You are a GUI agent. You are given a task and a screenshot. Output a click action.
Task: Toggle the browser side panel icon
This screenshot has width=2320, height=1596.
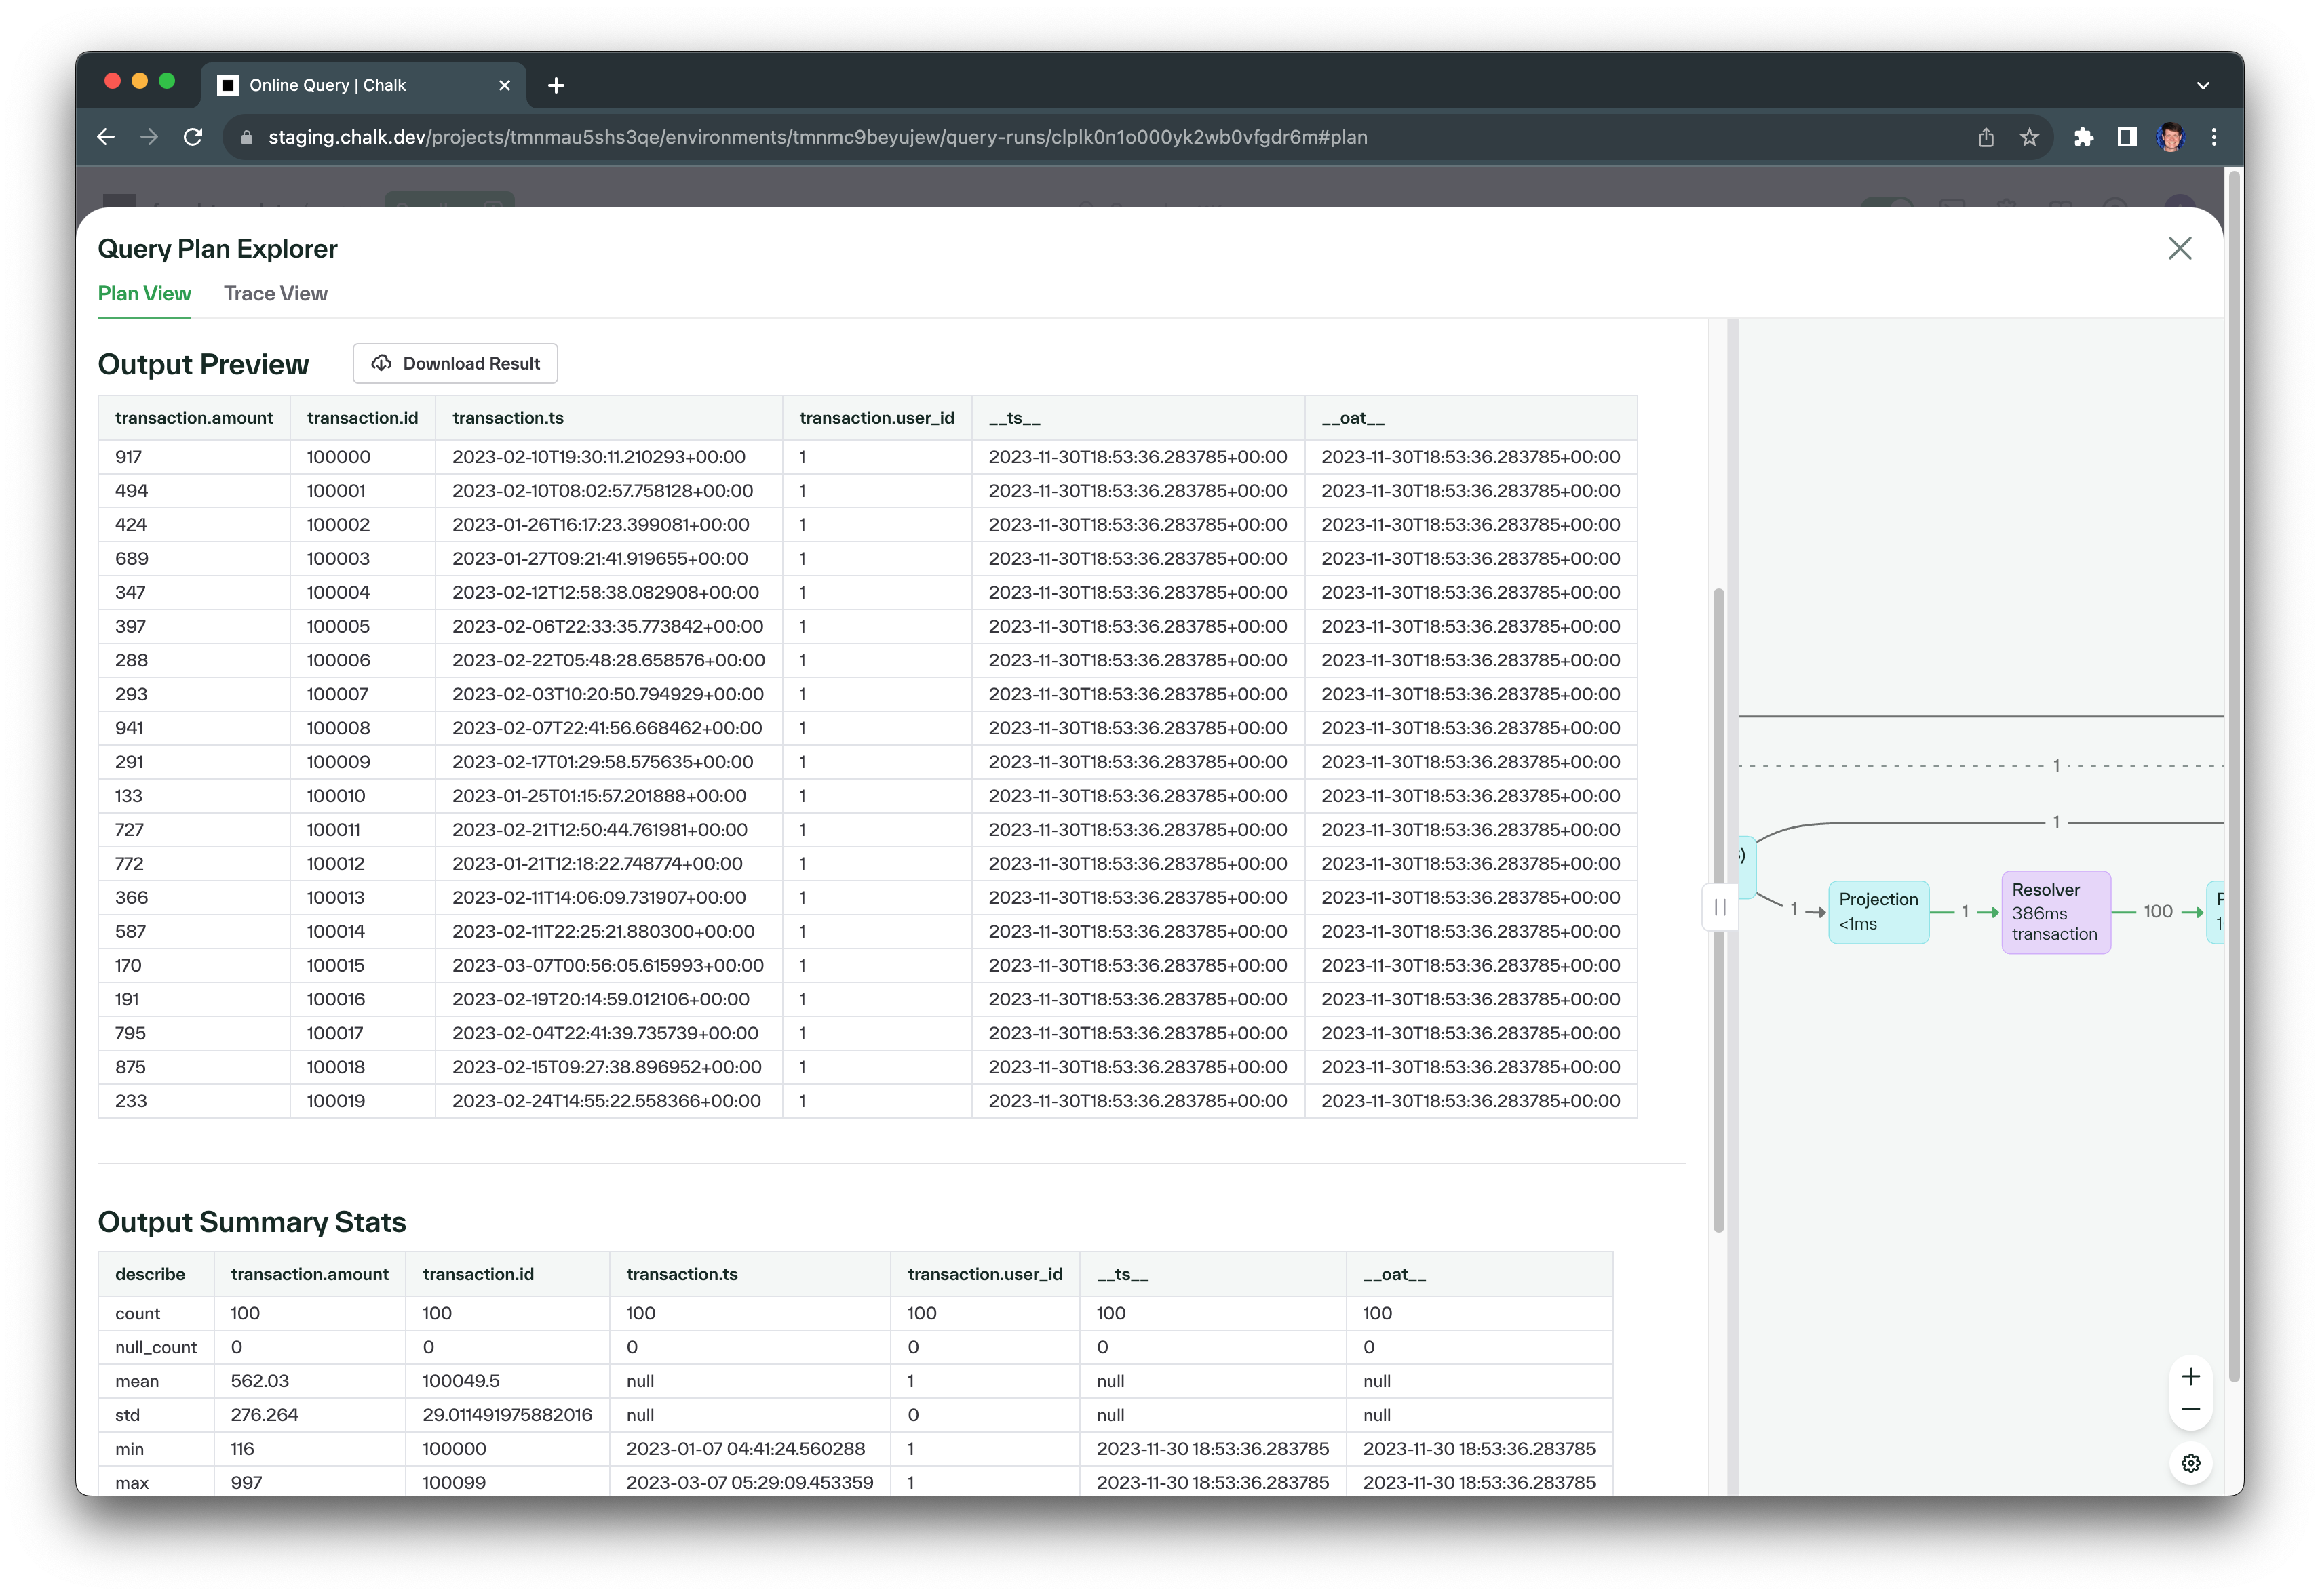2127,137
